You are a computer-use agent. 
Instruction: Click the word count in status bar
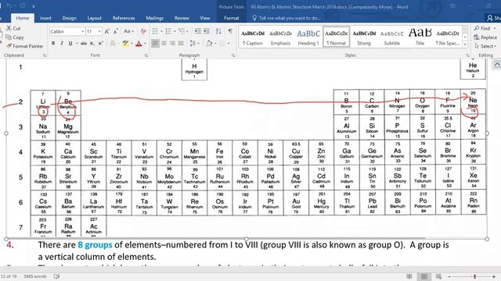tap(34, 276)
